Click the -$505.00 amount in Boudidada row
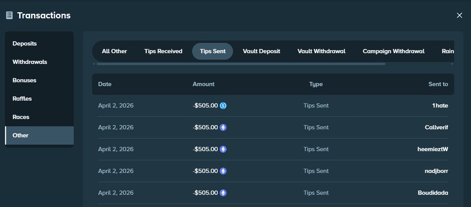Image resolution: width=471 pixels, height=207 pixels. click(205, 193)
